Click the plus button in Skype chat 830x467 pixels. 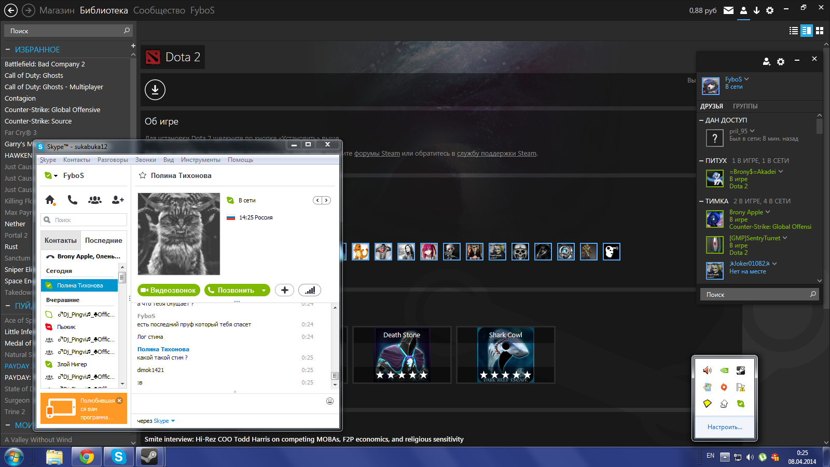pyautogui.click(x=284, y=290)
